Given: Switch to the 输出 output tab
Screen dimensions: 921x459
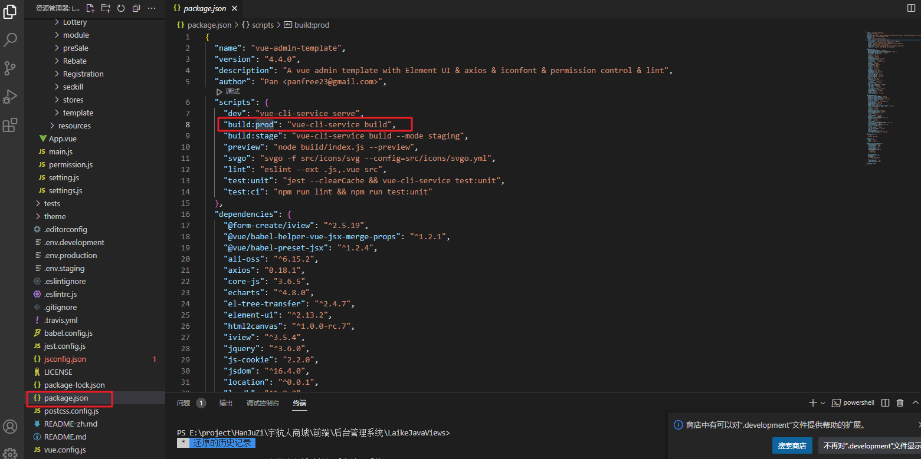Looking at the screenshot, I should pyautogui.click(x=226, y=403).
